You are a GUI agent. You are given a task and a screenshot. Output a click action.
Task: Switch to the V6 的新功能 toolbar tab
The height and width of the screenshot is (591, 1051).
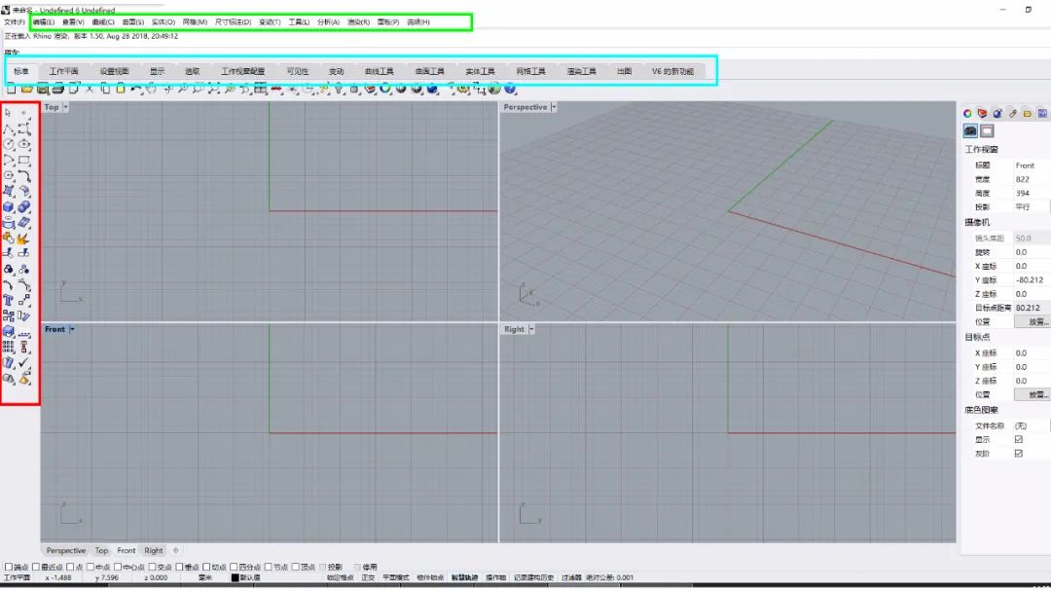pos(673,71)
